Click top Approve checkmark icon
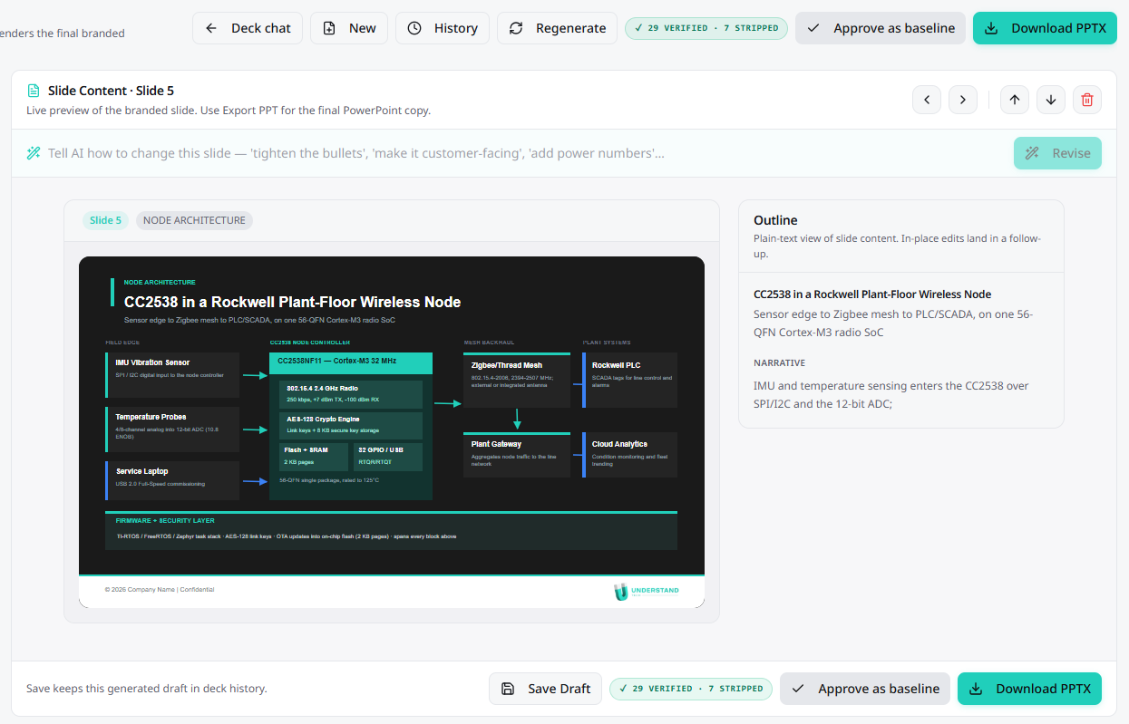This screenshot has height=724, width=1129. coord(814,28)
